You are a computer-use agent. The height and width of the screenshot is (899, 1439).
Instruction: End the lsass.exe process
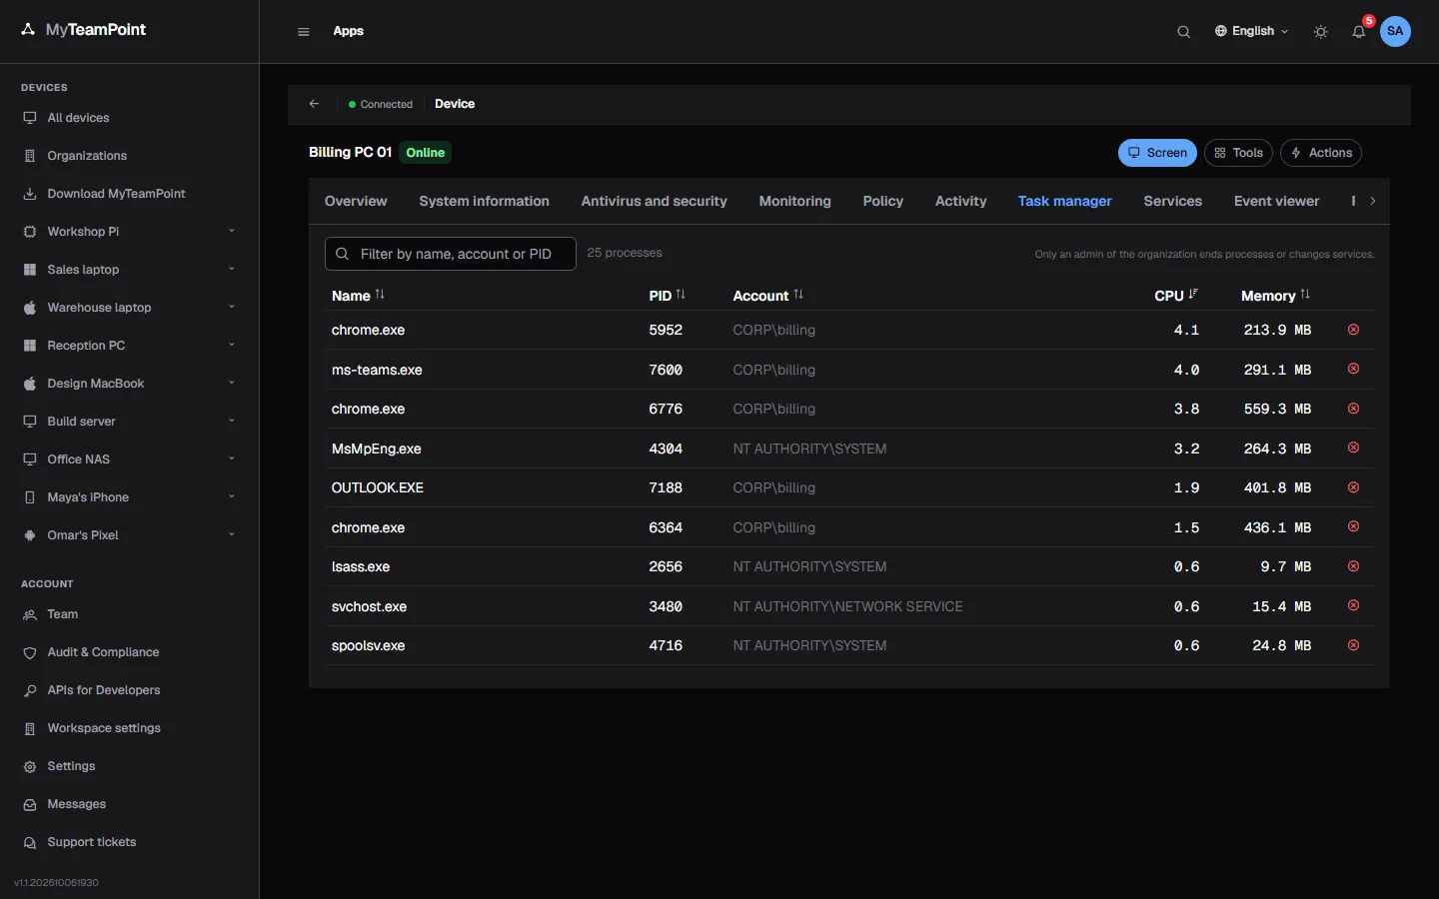pyautogui.click(x=1353, y=566)
